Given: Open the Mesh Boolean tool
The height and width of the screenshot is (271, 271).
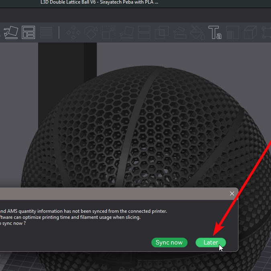Looking at the screenshot, I should point(162,33).
